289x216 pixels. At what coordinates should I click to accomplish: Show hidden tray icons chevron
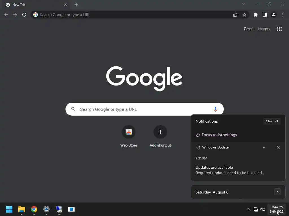248,209
